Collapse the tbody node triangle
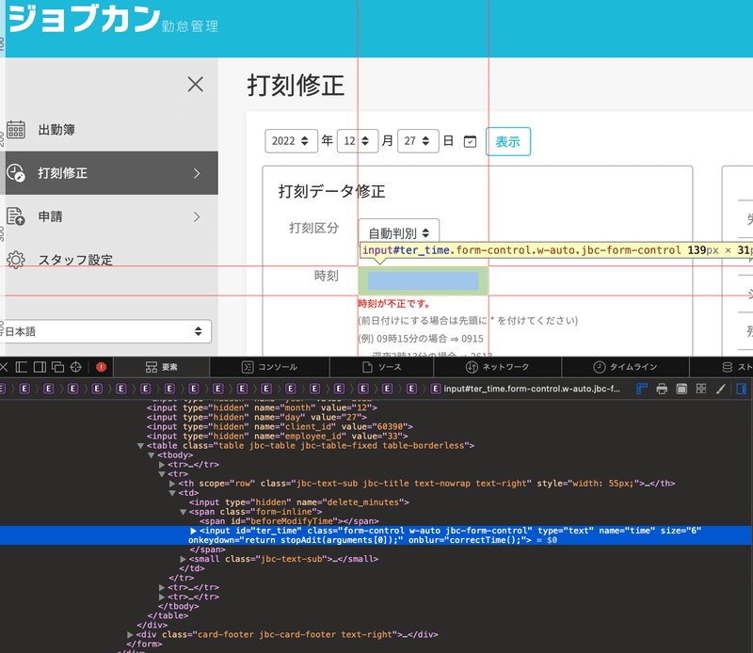 coord(152,455)
